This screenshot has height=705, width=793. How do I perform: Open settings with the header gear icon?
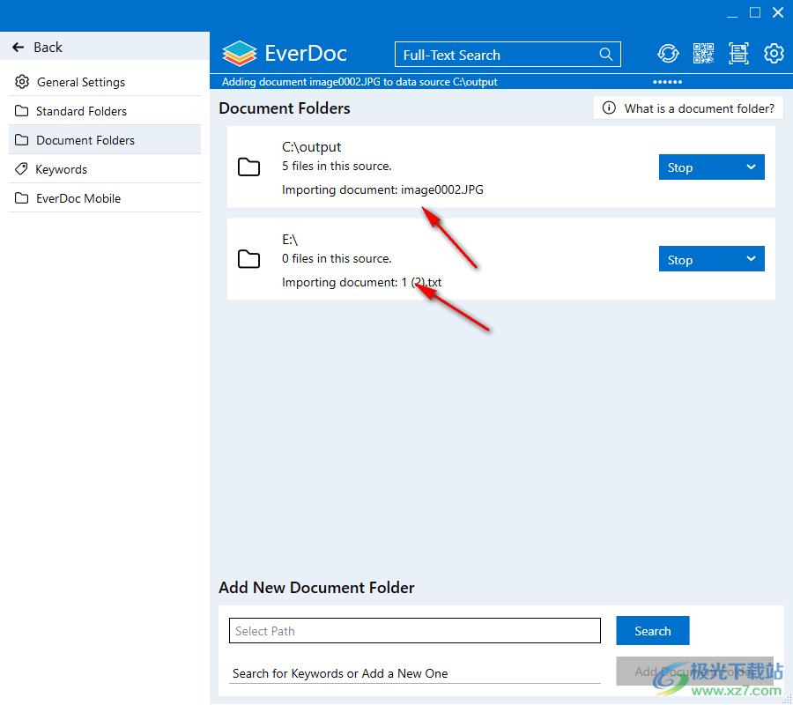click(774, 54)
